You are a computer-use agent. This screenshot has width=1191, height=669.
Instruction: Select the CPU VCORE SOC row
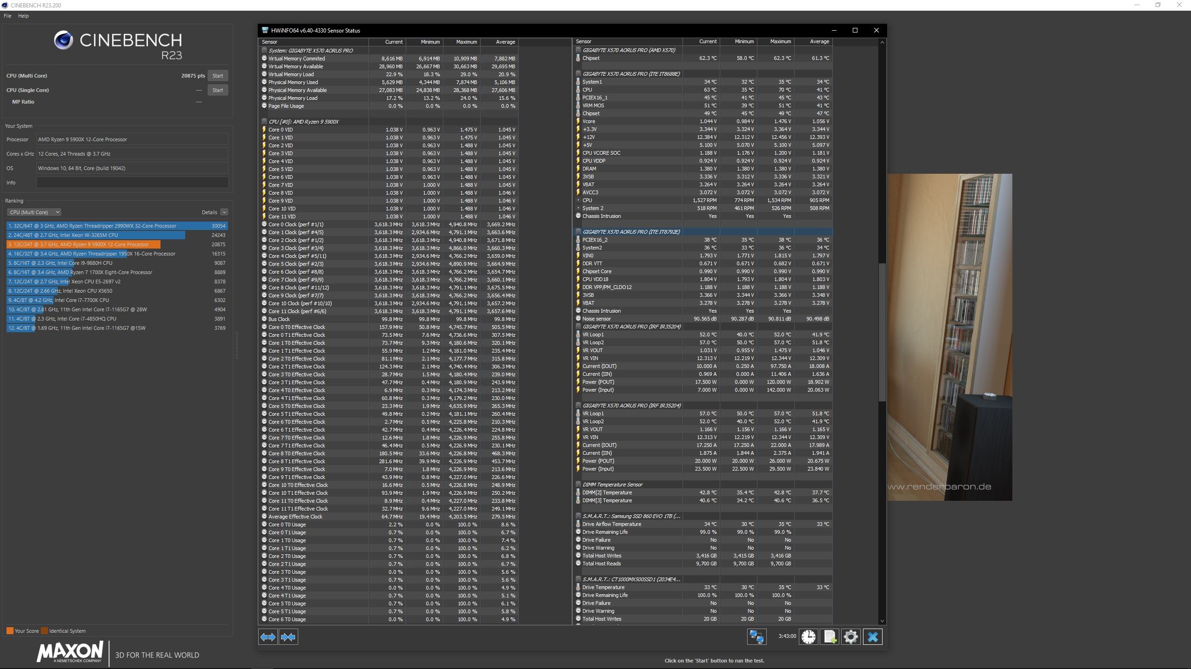(x=703, y=153)
